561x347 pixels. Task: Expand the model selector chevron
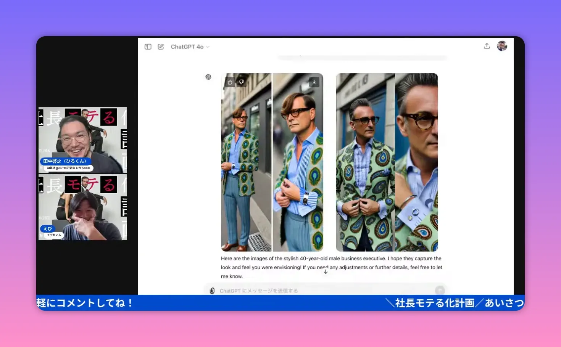tap(207, 47)
